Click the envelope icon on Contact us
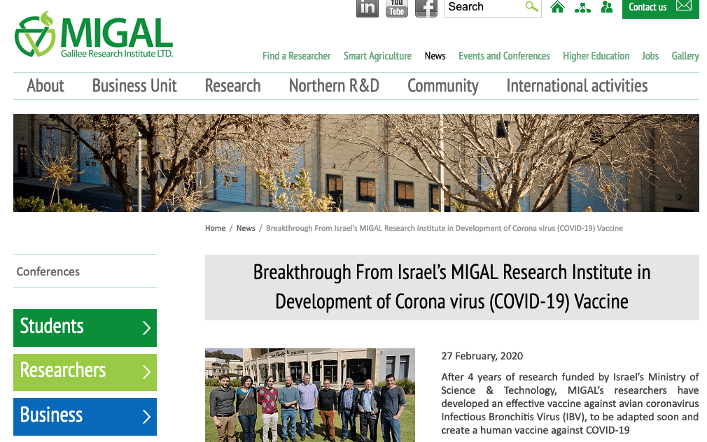The height and width of the screenshot is (442, 707). click(684, 6)
